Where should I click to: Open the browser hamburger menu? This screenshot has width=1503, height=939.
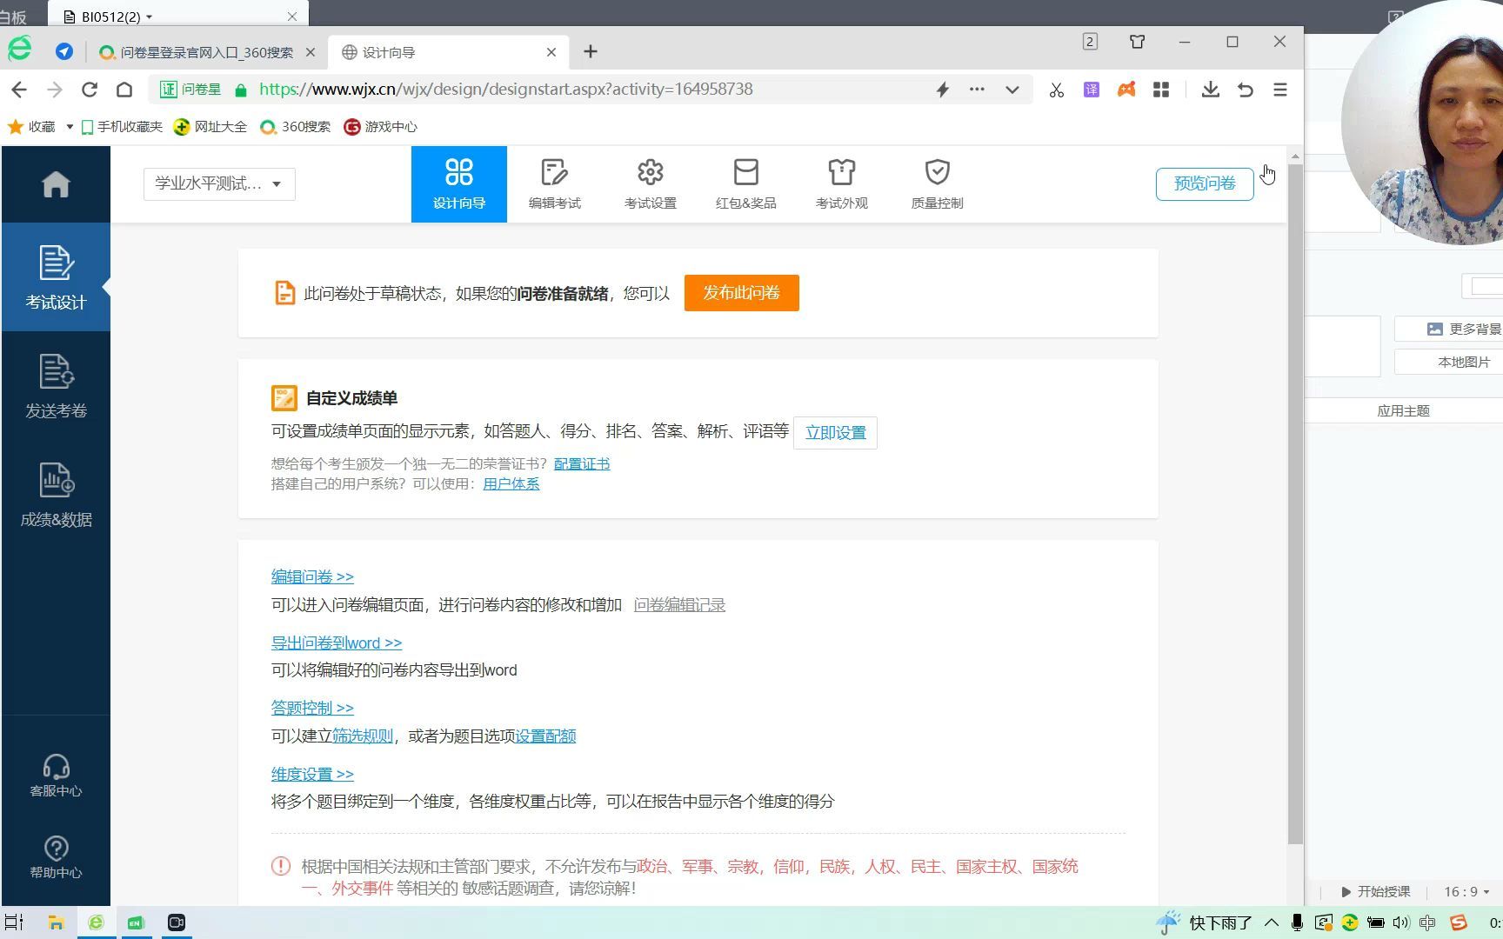point(1280,90)
